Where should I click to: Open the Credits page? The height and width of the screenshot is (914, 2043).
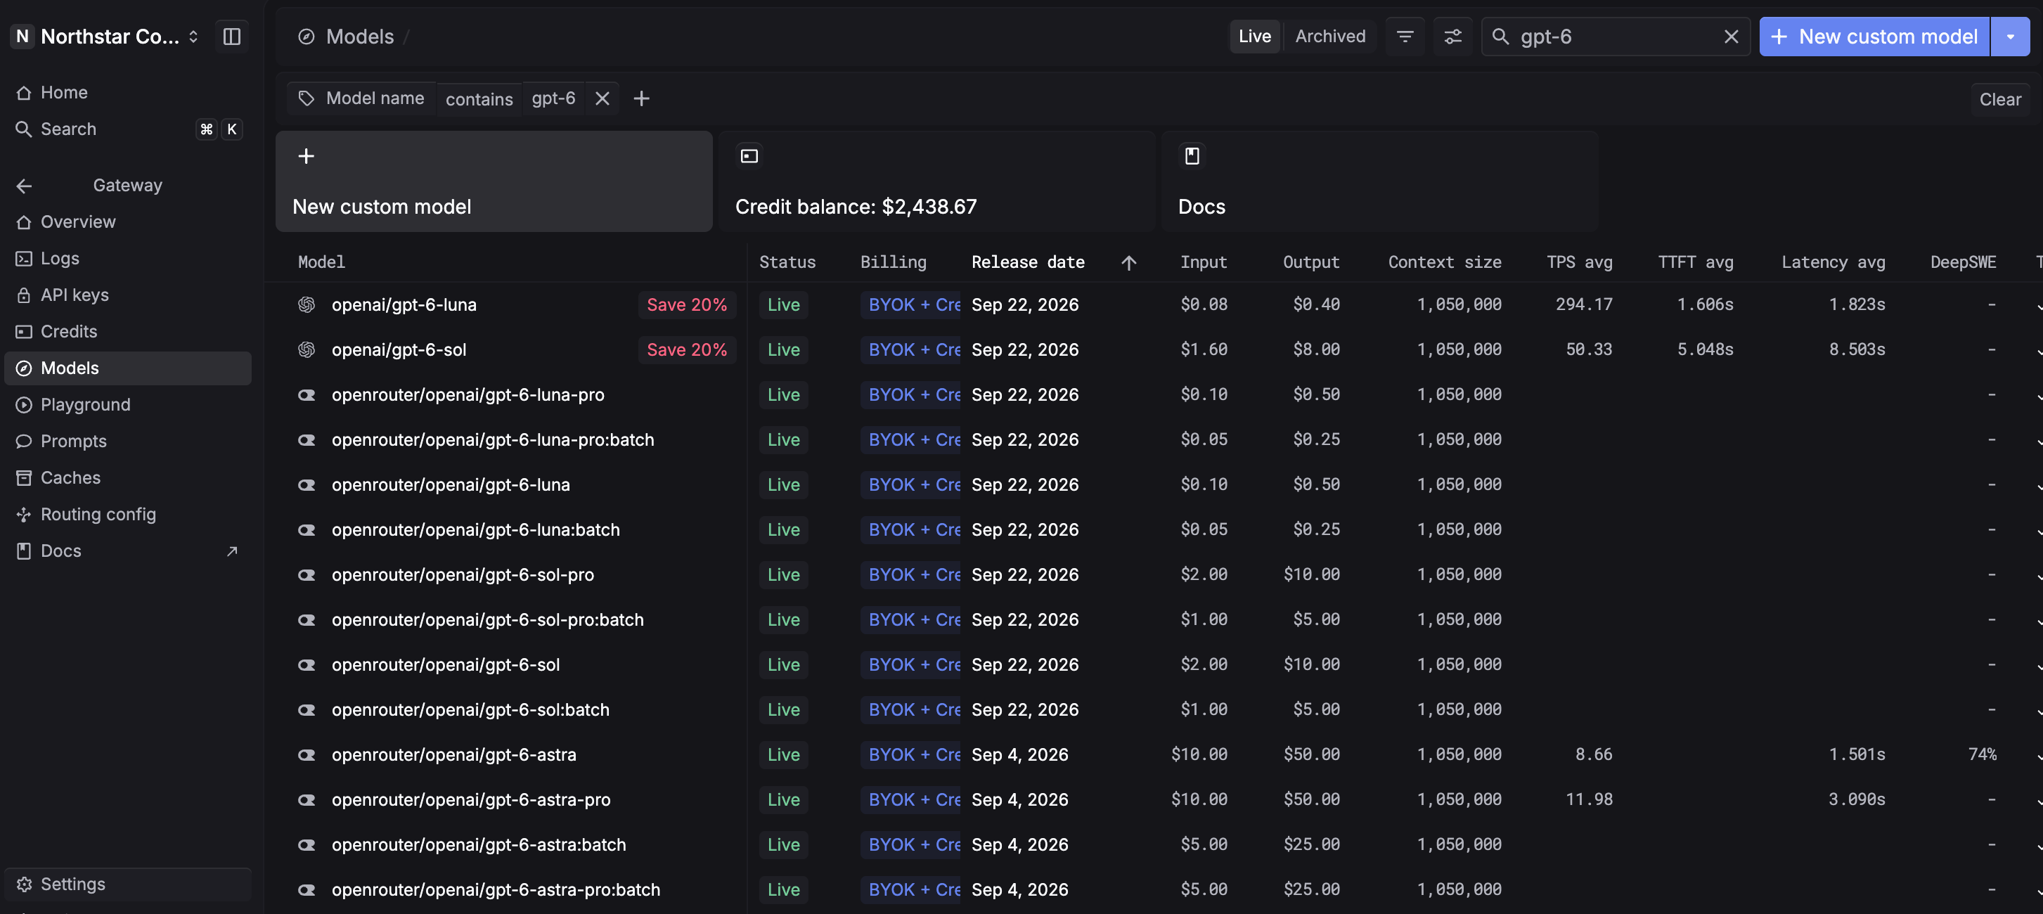[x=128, y=332]
